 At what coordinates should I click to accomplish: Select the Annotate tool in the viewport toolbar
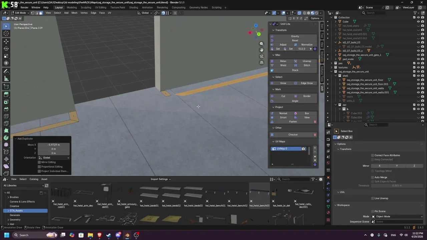[x=6, y=71]
